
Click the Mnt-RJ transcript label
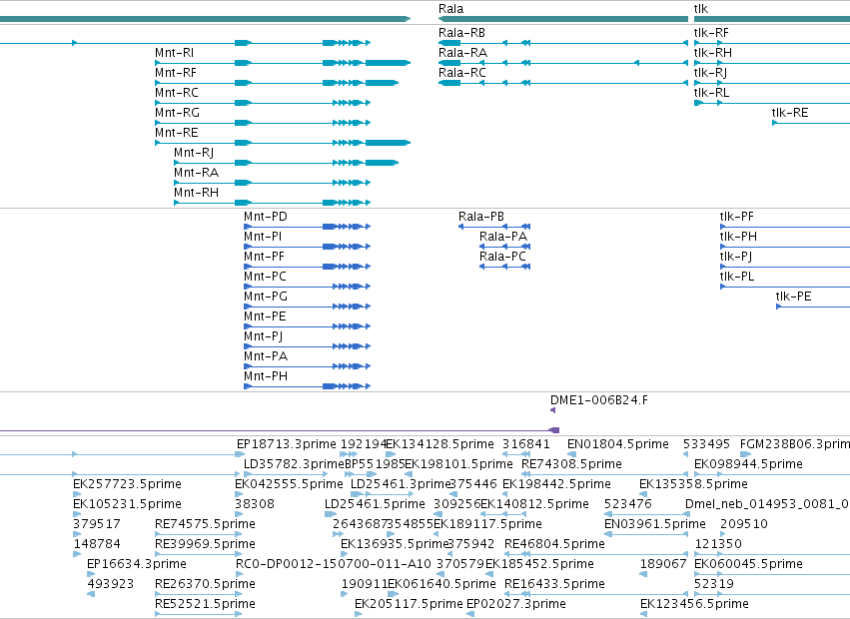[194, 153]
